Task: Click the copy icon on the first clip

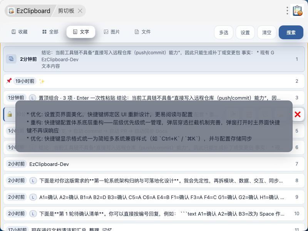Action: tap(11, 59)
